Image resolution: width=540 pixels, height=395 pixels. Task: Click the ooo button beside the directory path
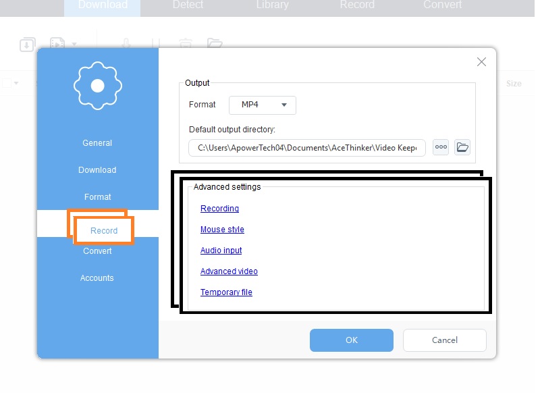click(440, 147)
